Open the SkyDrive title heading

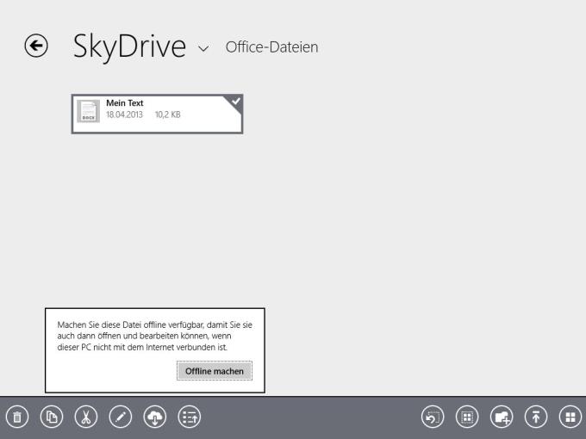pos(129,46)
